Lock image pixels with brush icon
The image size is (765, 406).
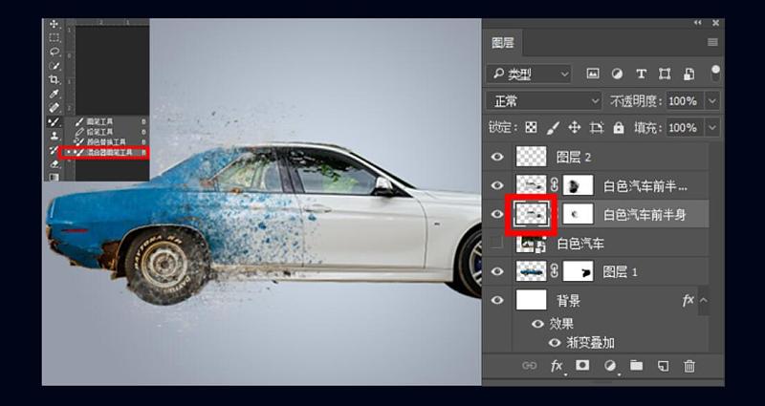553,128
